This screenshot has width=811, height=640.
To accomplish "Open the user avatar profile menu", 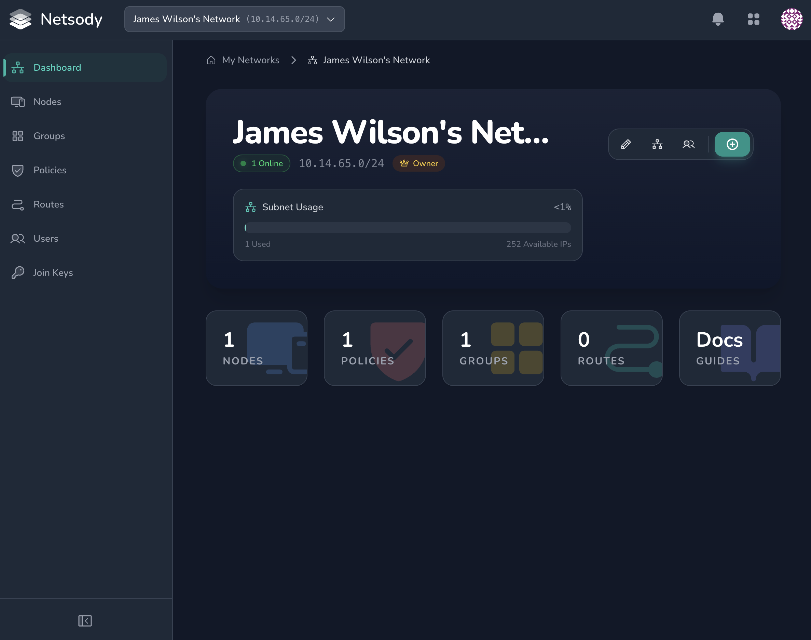I will pos(792,19).
